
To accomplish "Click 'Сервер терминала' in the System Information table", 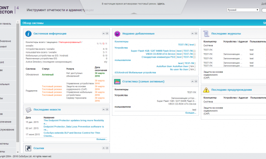I will click(x=76, y=98).
